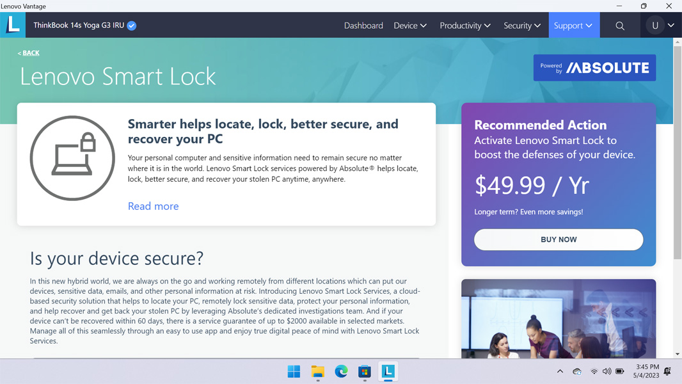Open File Explorer from taskbar

pos(317,371)
